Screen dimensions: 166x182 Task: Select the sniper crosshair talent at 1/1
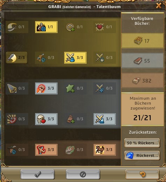(46, 27)
